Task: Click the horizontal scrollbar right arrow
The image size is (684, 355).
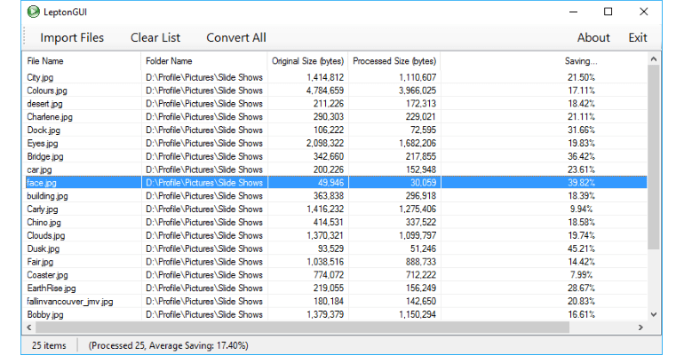Action: 641,327
